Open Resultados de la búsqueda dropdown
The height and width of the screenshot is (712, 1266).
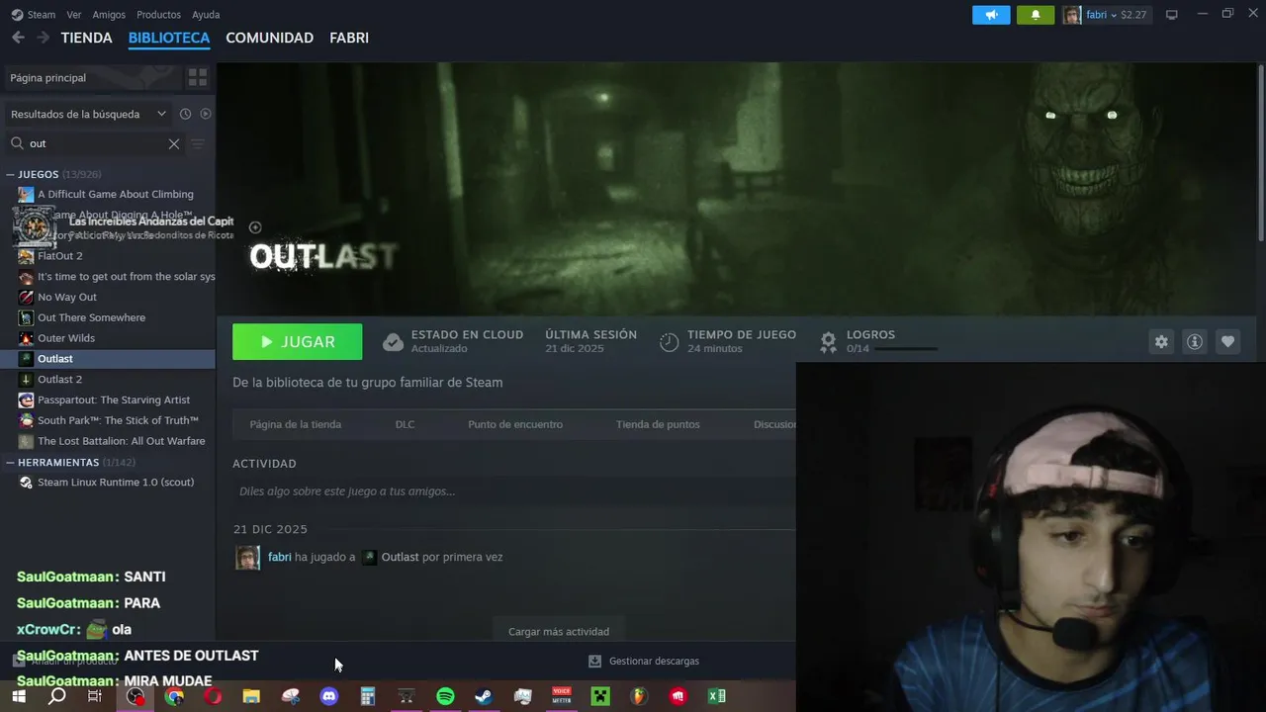click(87, 114)
